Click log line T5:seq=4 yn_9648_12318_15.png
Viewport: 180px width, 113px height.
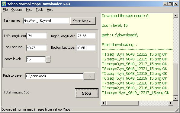[x=134, y=74]
